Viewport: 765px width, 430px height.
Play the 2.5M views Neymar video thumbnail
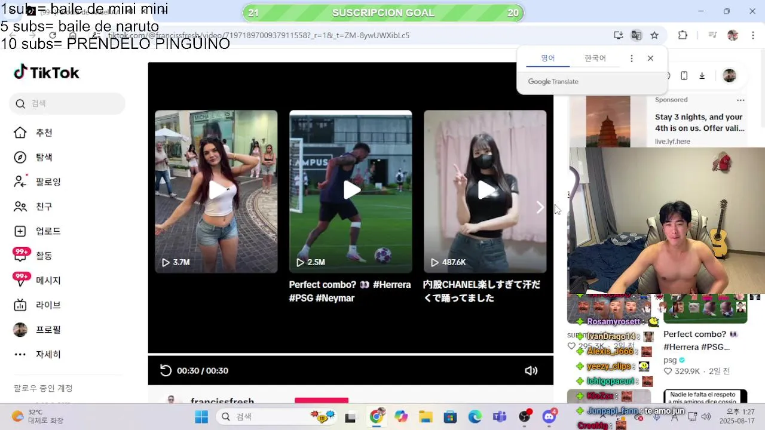(x=351, y=191)
